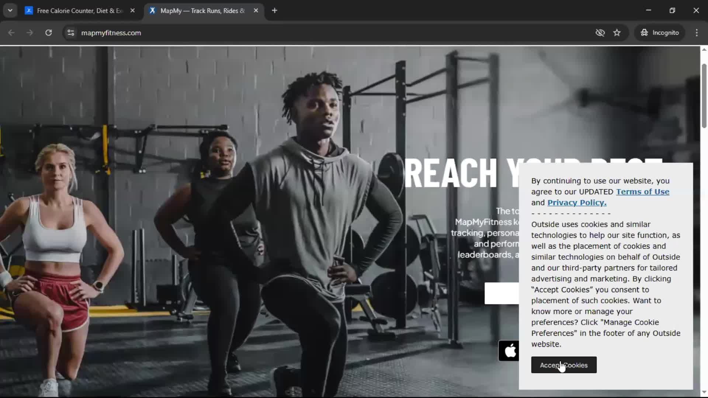Bookmark this page with star icon
The height and width of the screenshot is (398, 708).
click(617, 33)
